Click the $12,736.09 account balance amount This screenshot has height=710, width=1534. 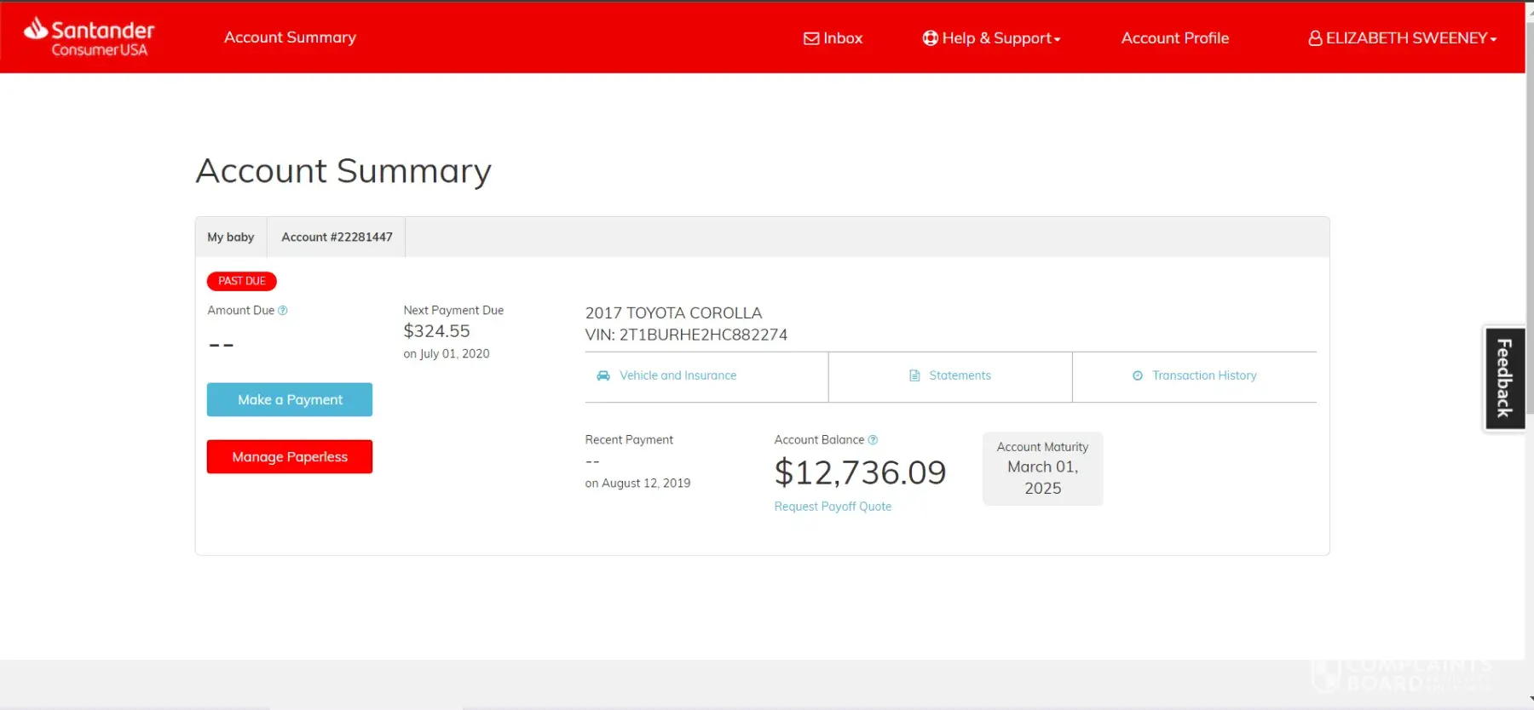(860, 472)
